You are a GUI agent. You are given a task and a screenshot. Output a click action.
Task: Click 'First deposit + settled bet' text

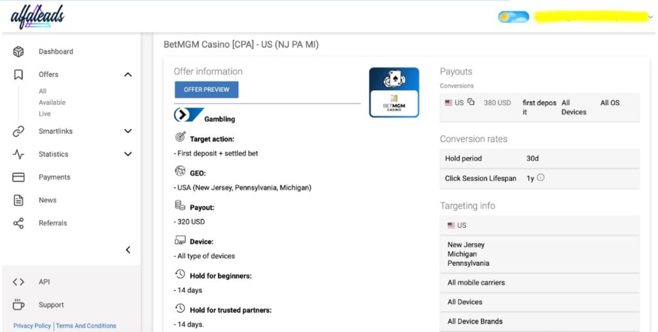(216, 153)
